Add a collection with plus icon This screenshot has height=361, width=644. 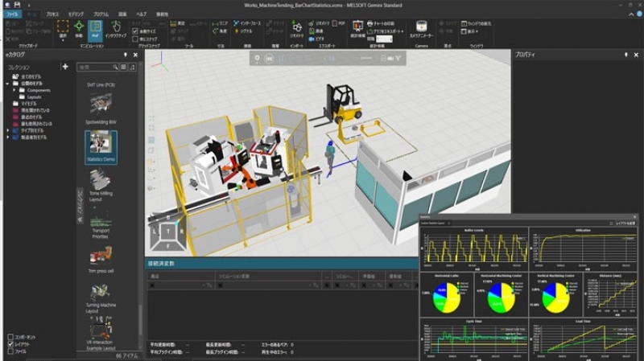[65, 67]
